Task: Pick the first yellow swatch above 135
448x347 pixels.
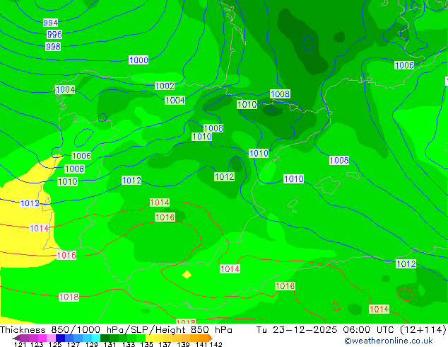Action: click(150, 338)
